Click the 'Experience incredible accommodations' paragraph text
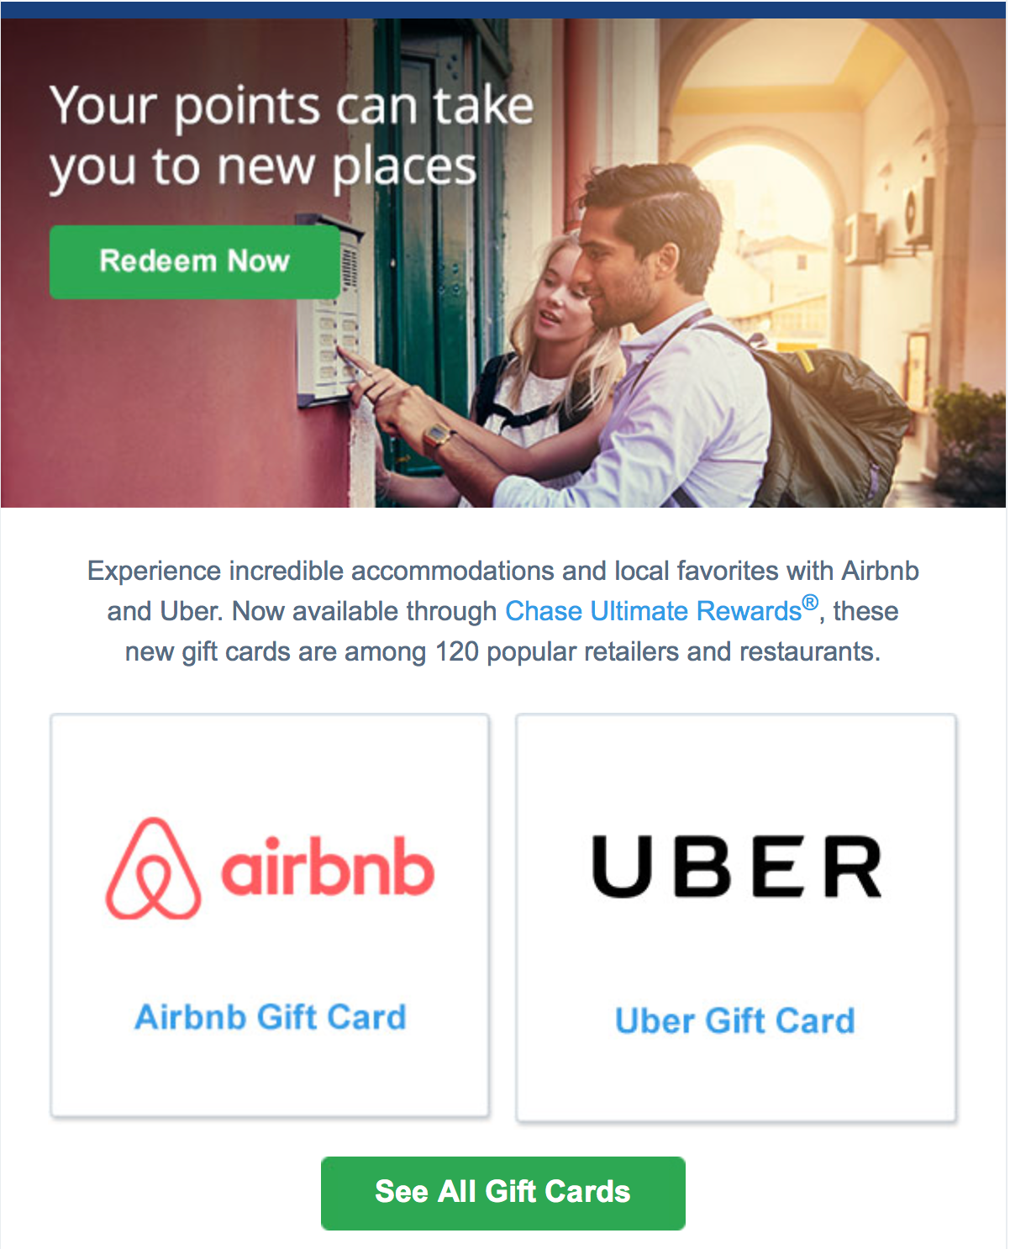This screenshot has width=1010, height=1249. tap(503, 611)
